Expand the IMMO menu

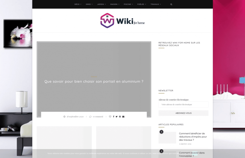pos(89,4)
